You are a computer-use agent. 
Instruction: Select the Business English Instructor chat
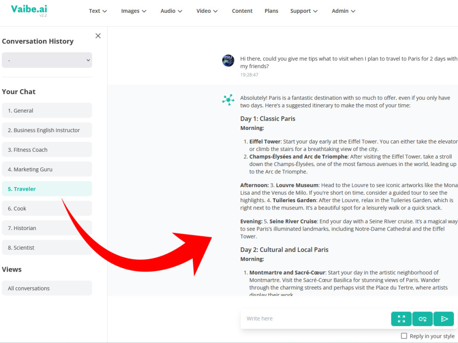click(47, 130)
